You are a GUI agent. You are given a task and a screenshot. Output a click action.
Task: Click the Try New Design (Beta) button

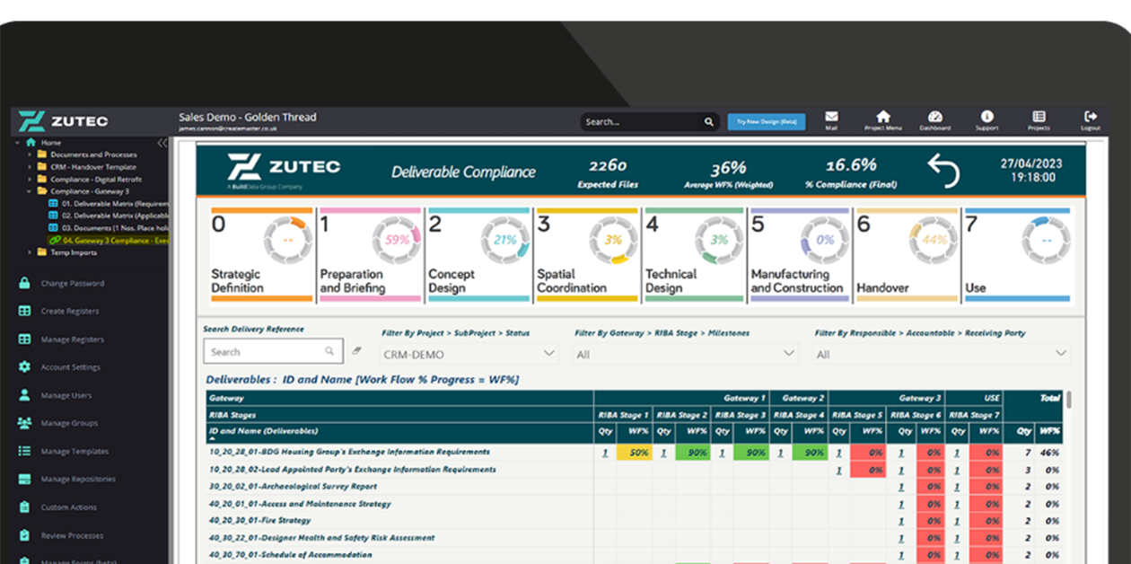click(767, 120)
